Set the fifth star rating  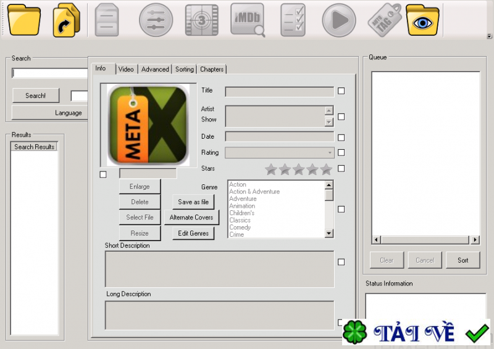pyautogui.click(x=327, y=170)
